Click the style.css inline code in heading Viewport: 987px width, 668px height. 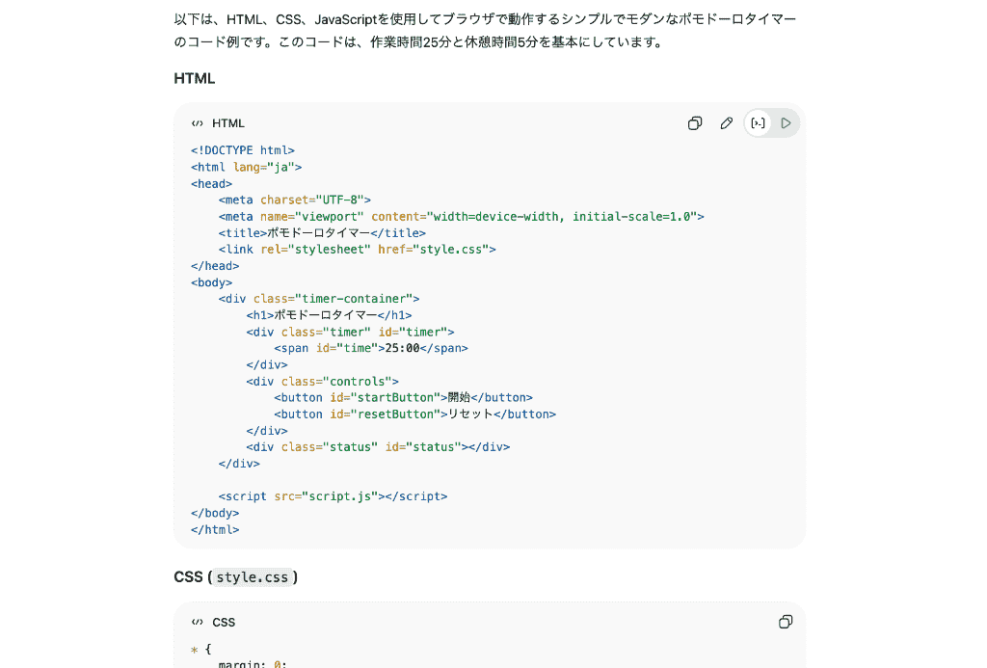(252, 577)
